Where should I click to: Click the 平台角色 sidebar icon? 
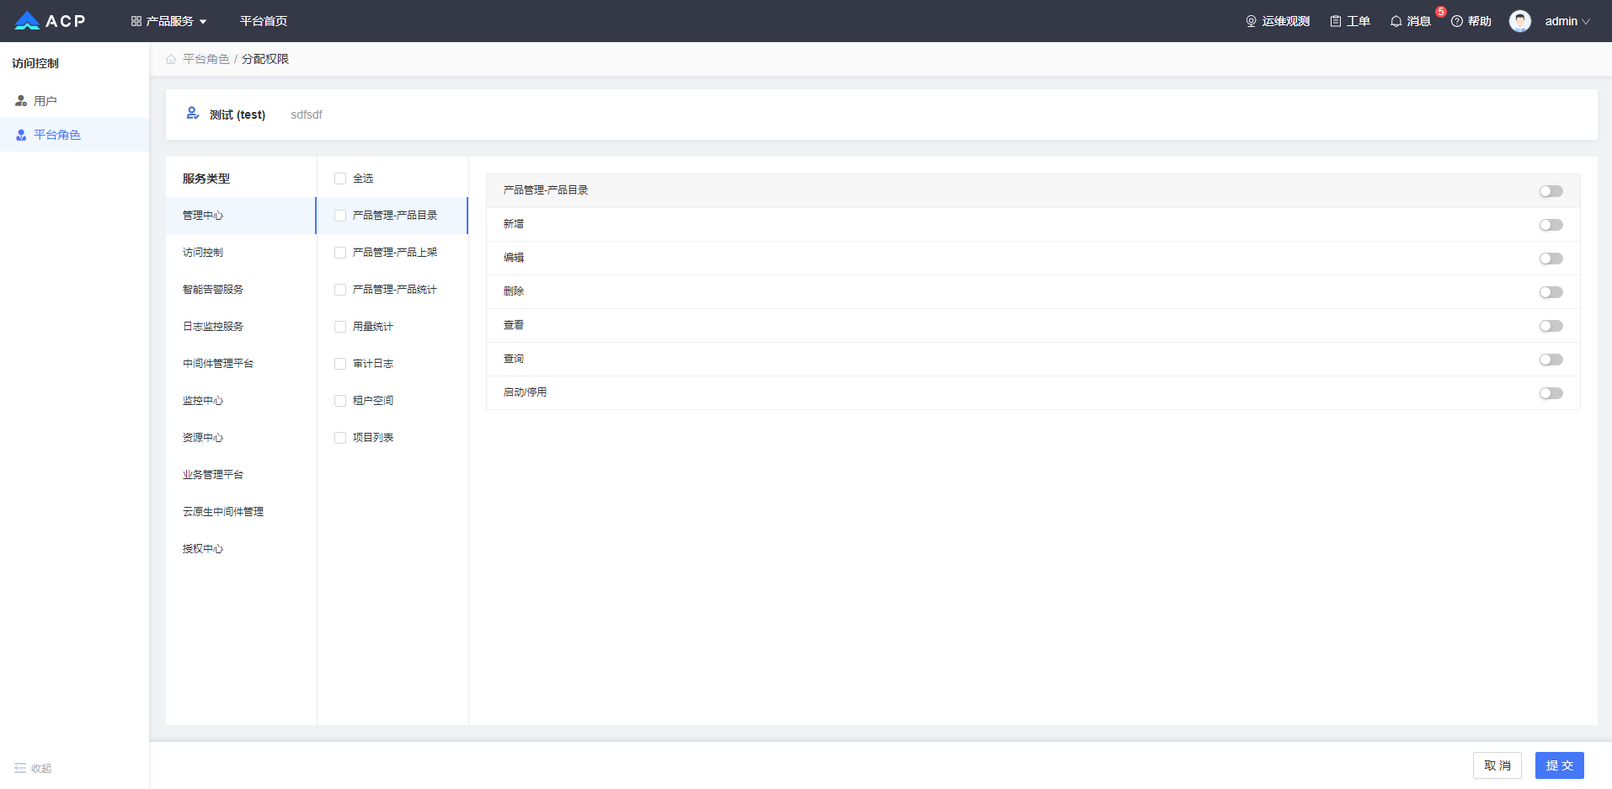coord(21,135)
